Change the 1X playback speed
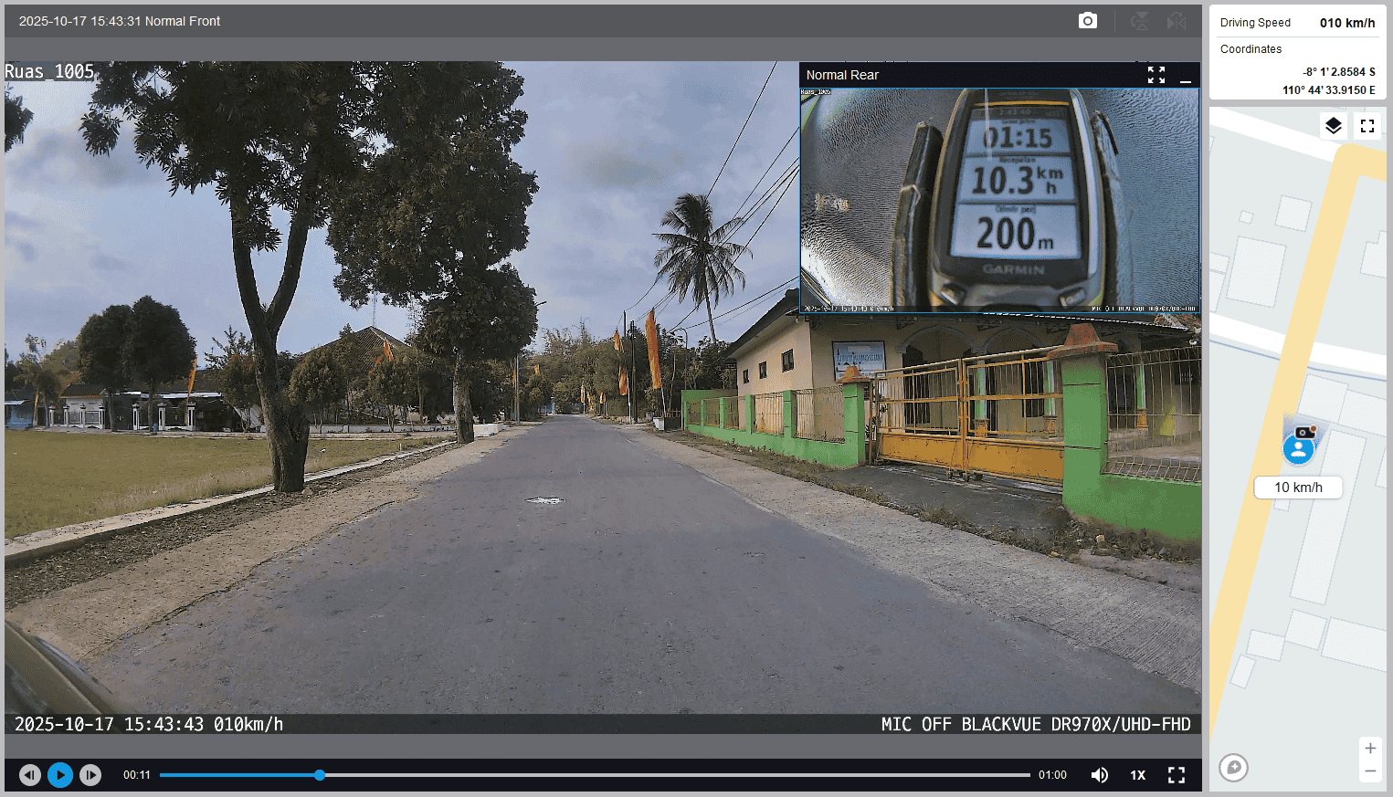The width and height of the screenshot is (1393, 797). 1137,775
